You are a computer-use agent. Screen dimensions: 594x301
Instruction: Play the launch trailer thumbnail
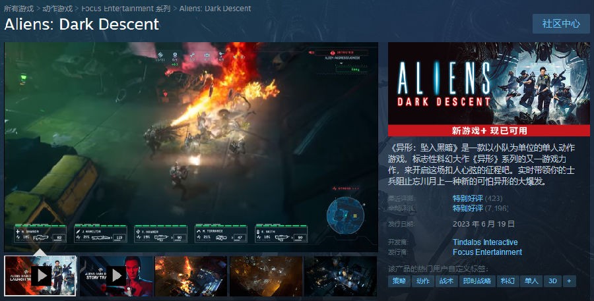[40, 276]
